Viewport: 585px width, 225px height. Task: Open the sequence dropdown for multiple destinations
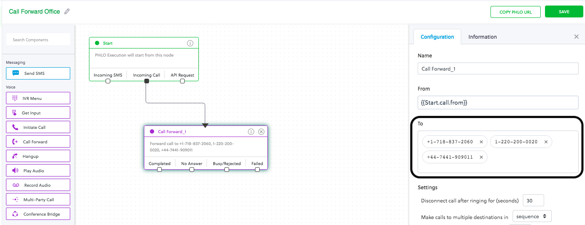[532, 216]
